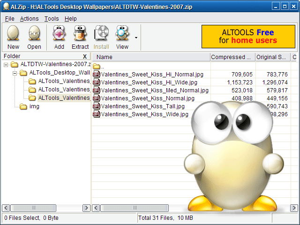Viewport: 300px width, 225px height.
Task: Click original size value 579,817
Action: coord(277,90)
